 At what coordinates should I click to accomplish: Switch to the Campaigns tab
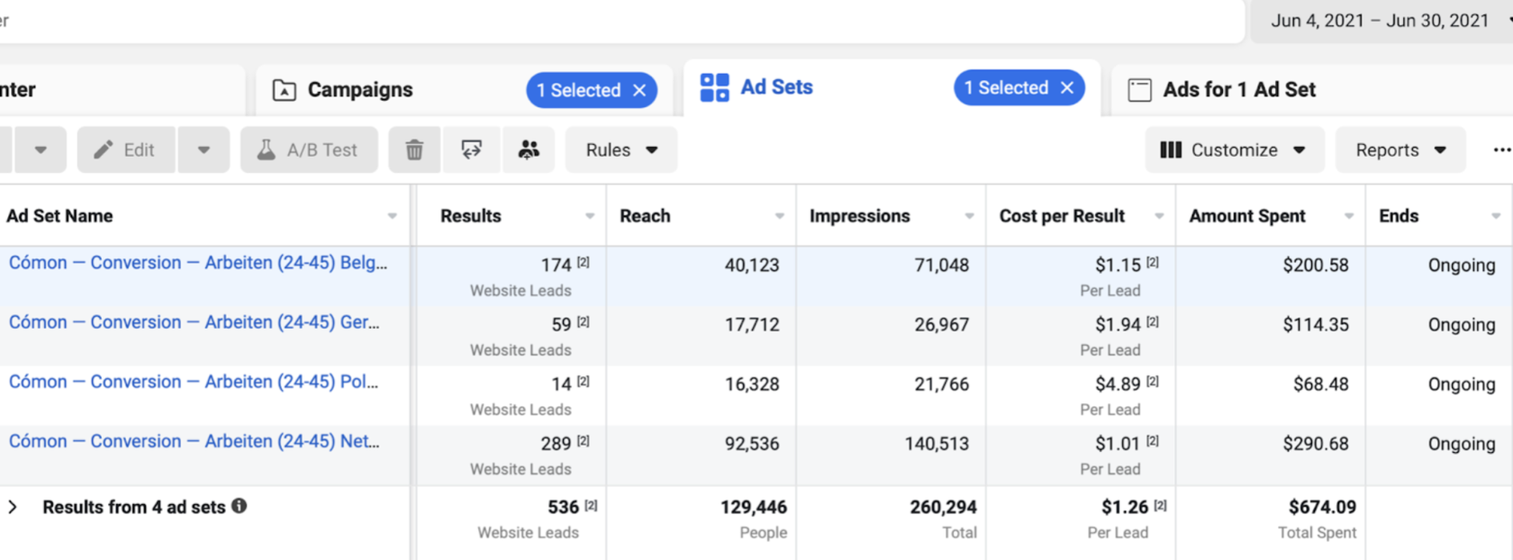coord(359,90)
